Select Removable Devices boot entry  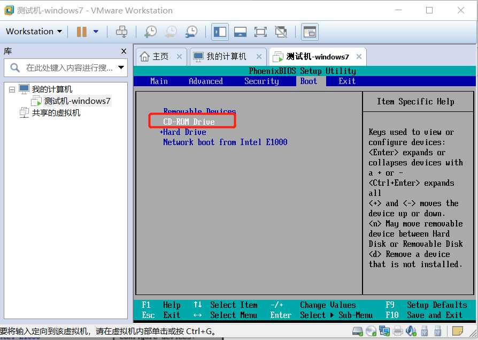pyautogui.click(x=199, y=111)
